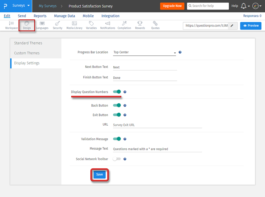This screenshot has height=197, width=265.
Task: Click the Save button
Action: tap(100, 175)
